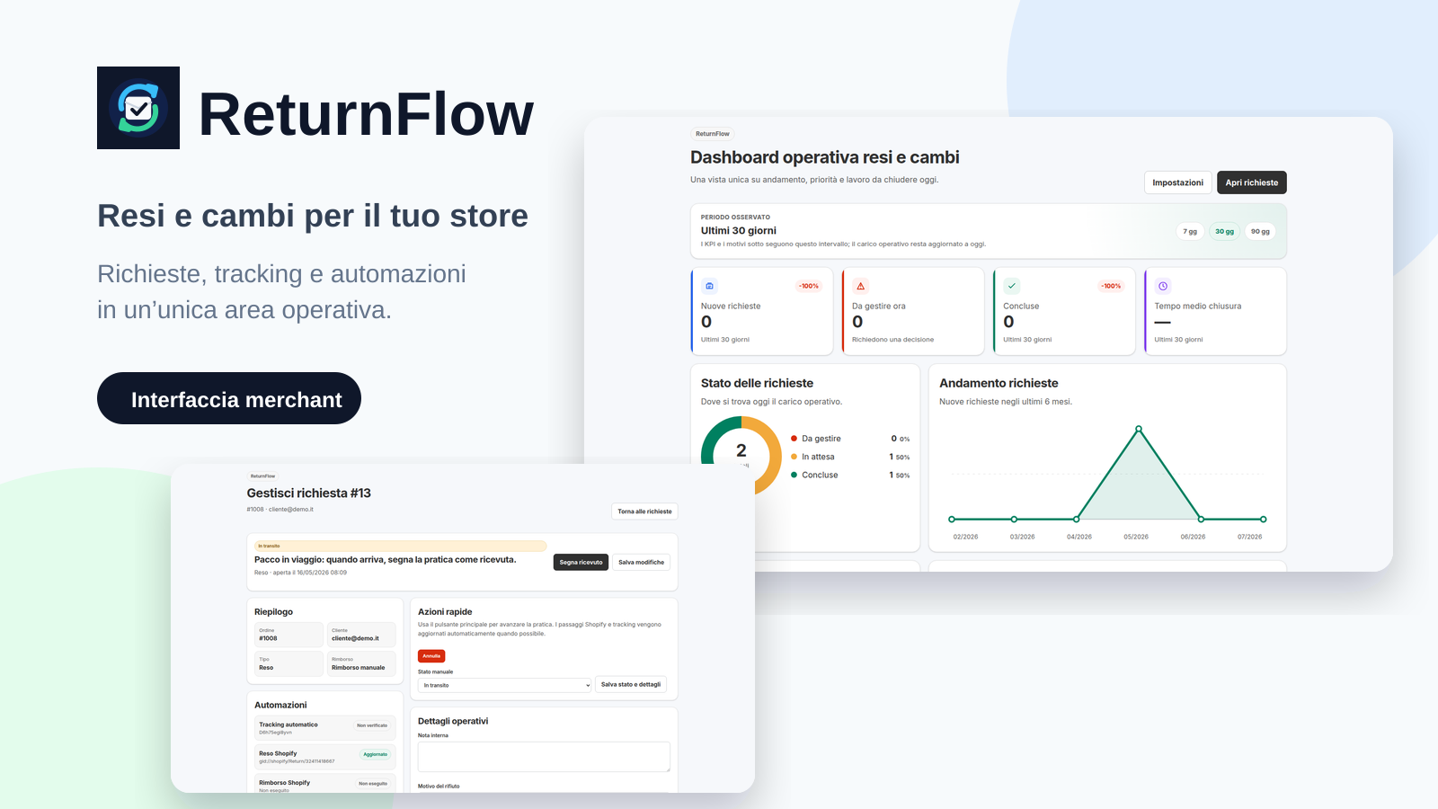
Task: Click Torna alle richieste button
Action: pos(645,511)
